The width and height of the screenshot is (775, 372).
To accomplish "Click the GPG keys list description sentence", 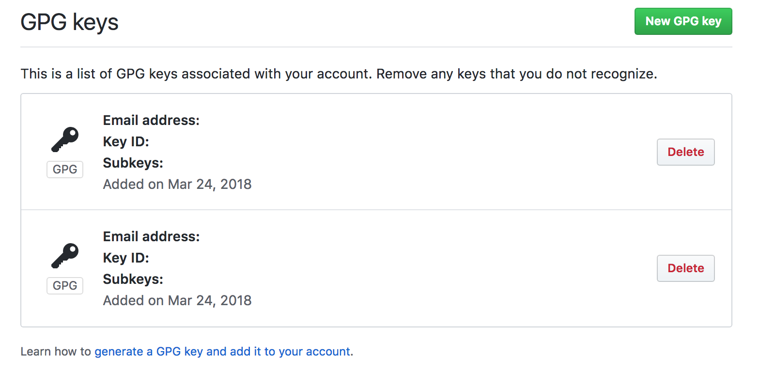I will [x=339, y=74].
